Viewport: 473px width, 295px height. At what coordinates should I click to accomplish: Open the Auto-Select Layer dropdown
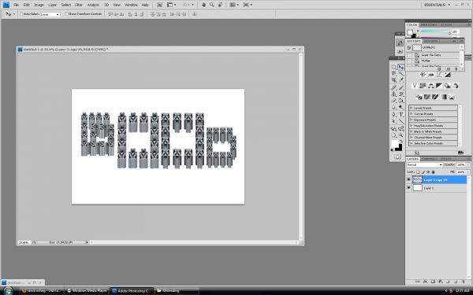click(50, 14)
